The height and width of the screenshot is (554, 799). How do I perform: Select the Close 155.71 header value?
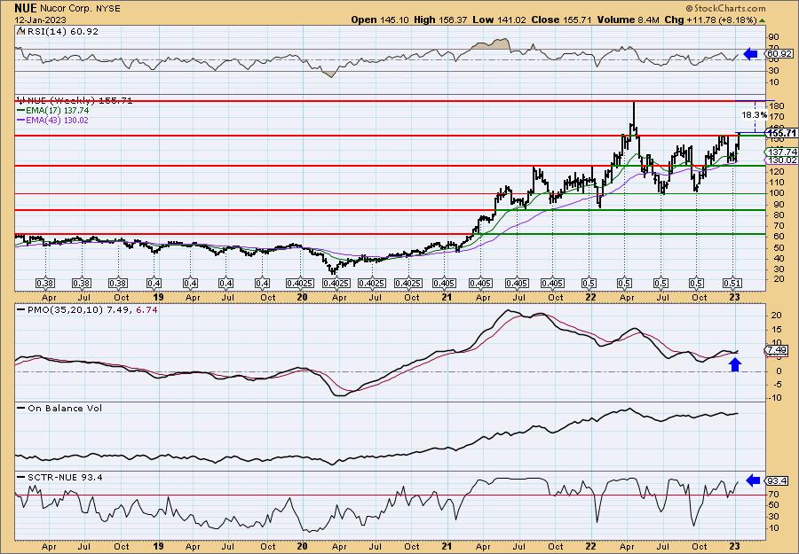[562, 20]
